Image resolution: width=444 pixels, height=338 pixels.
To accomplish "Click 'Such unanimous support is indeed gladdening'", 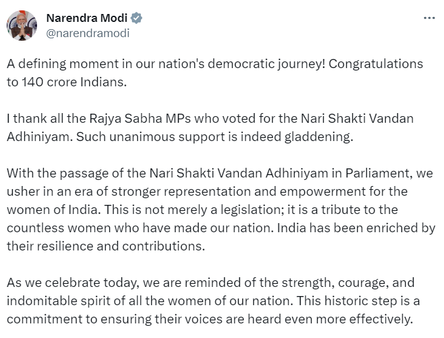I will pos(214,137).
